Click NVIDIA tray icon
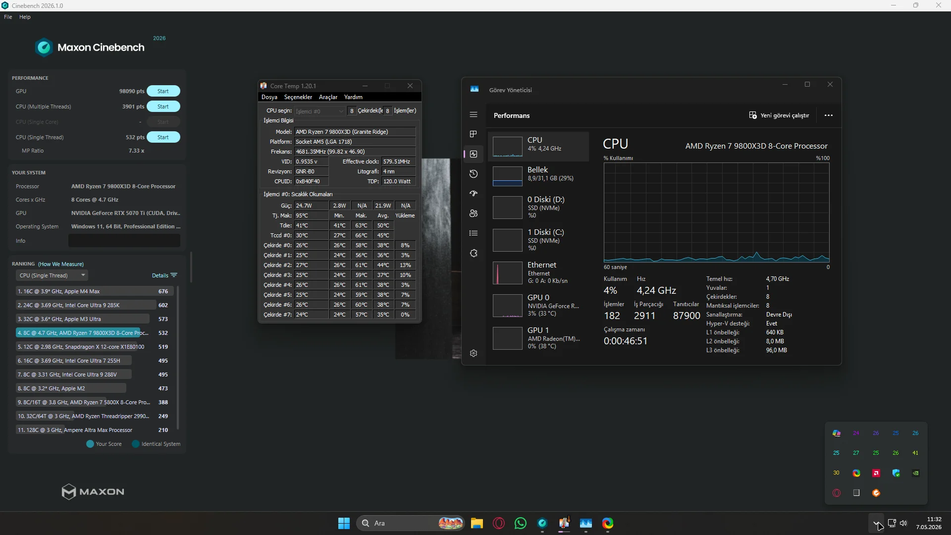Viewport: 951px width, 535px height. point(916,473)
